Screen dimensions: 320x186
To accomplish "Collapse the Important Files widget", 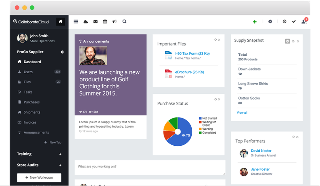I will 216,40.
